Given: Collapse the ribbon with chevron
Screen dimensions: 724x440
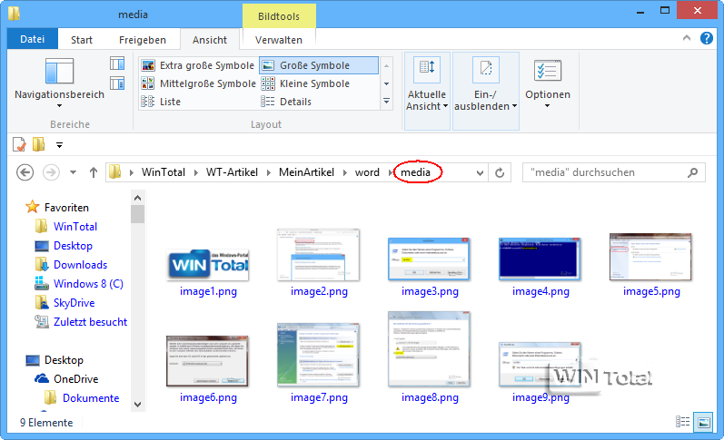Looking at the screenshot, I should [x=687, y=38].
